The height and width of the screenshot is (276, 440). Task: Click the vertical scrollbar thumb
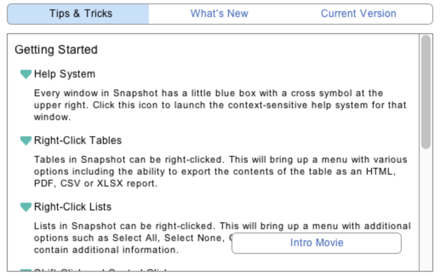click(426, 92)
